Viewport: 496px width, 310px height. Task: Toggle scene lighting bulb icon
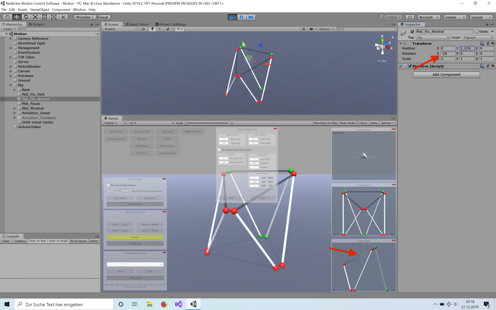click(x=152, y=29)
